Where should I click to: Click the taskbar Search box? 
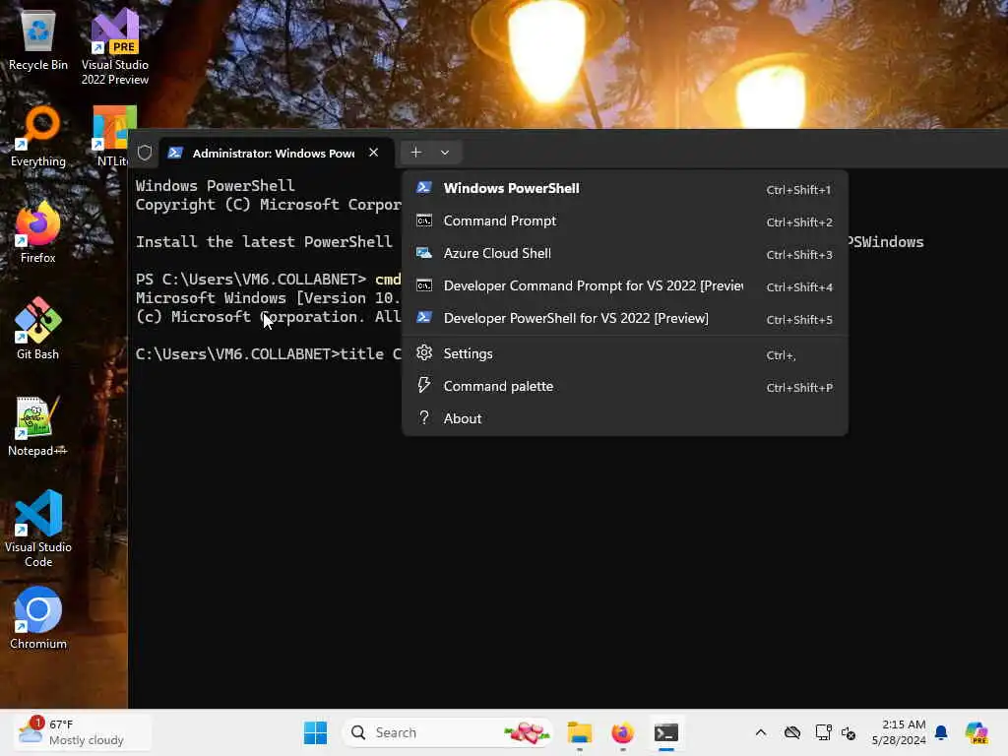click(448, 732)
